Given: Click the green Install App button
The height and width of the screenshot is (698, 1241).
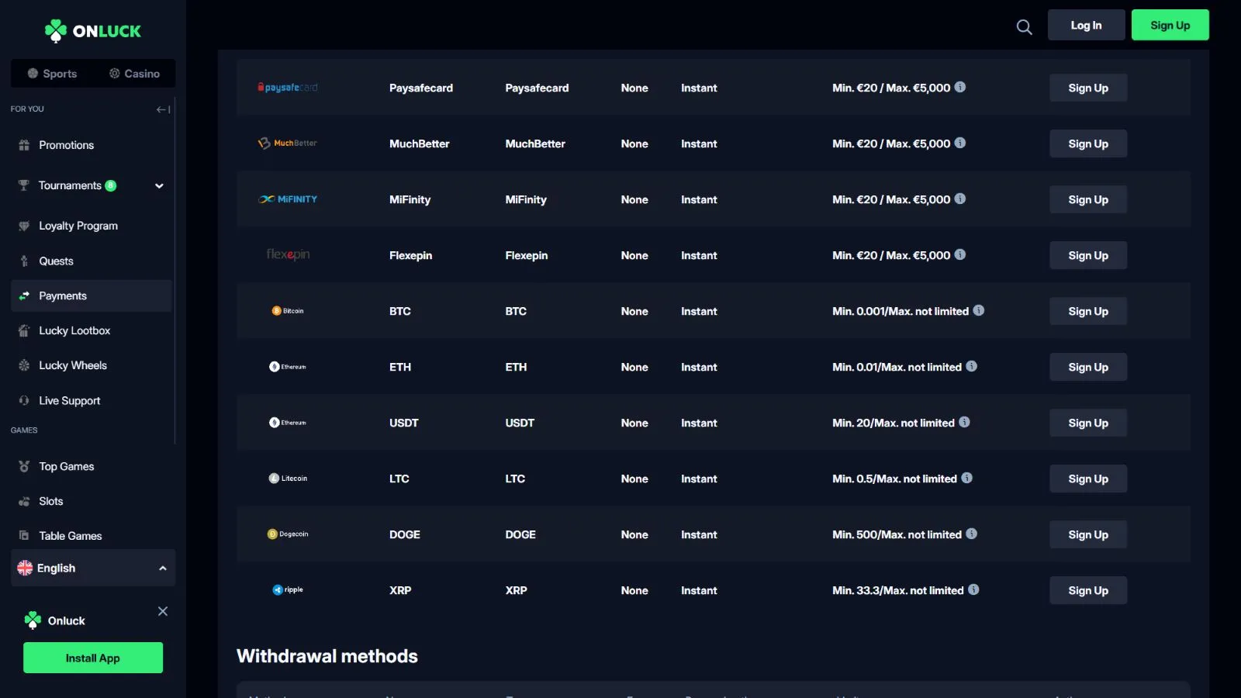Looking at the screenshot, I should pos(92,658).
